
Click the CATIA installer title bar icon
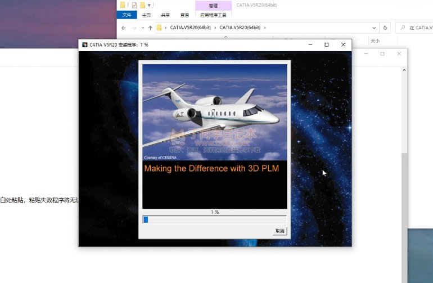point(85,45)
